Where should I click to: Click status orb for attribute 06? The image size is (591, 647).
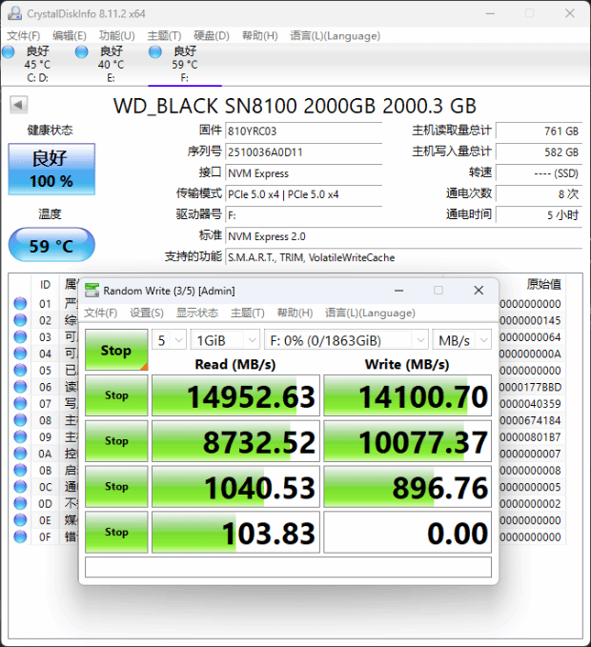pos(20,387)
